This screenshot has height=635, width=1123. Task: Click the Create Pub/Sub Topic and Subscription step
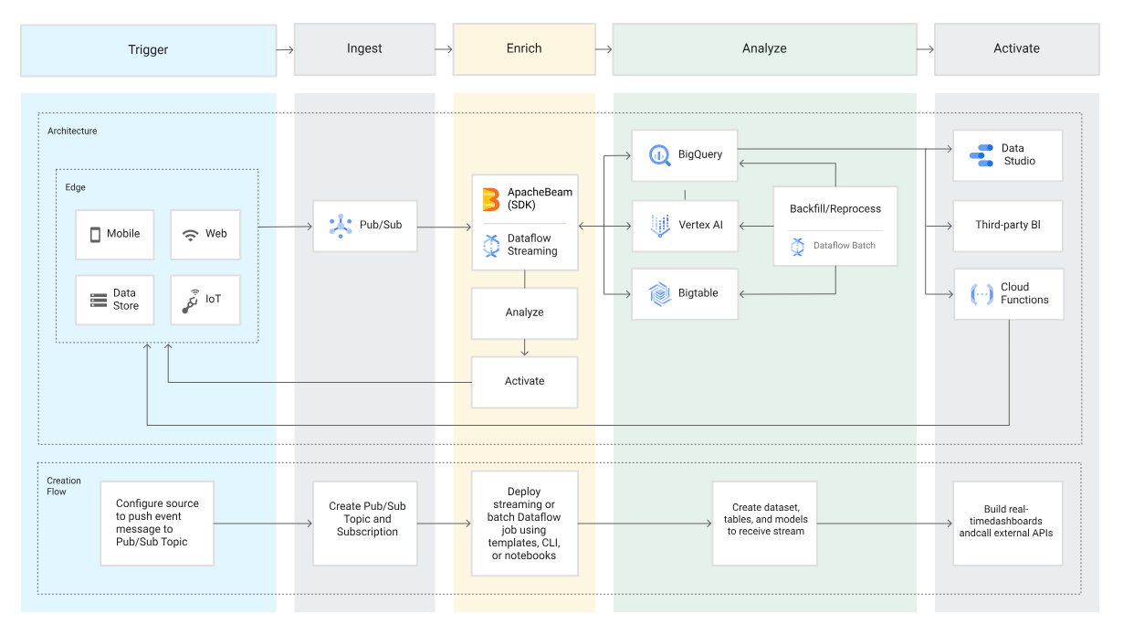367,519
